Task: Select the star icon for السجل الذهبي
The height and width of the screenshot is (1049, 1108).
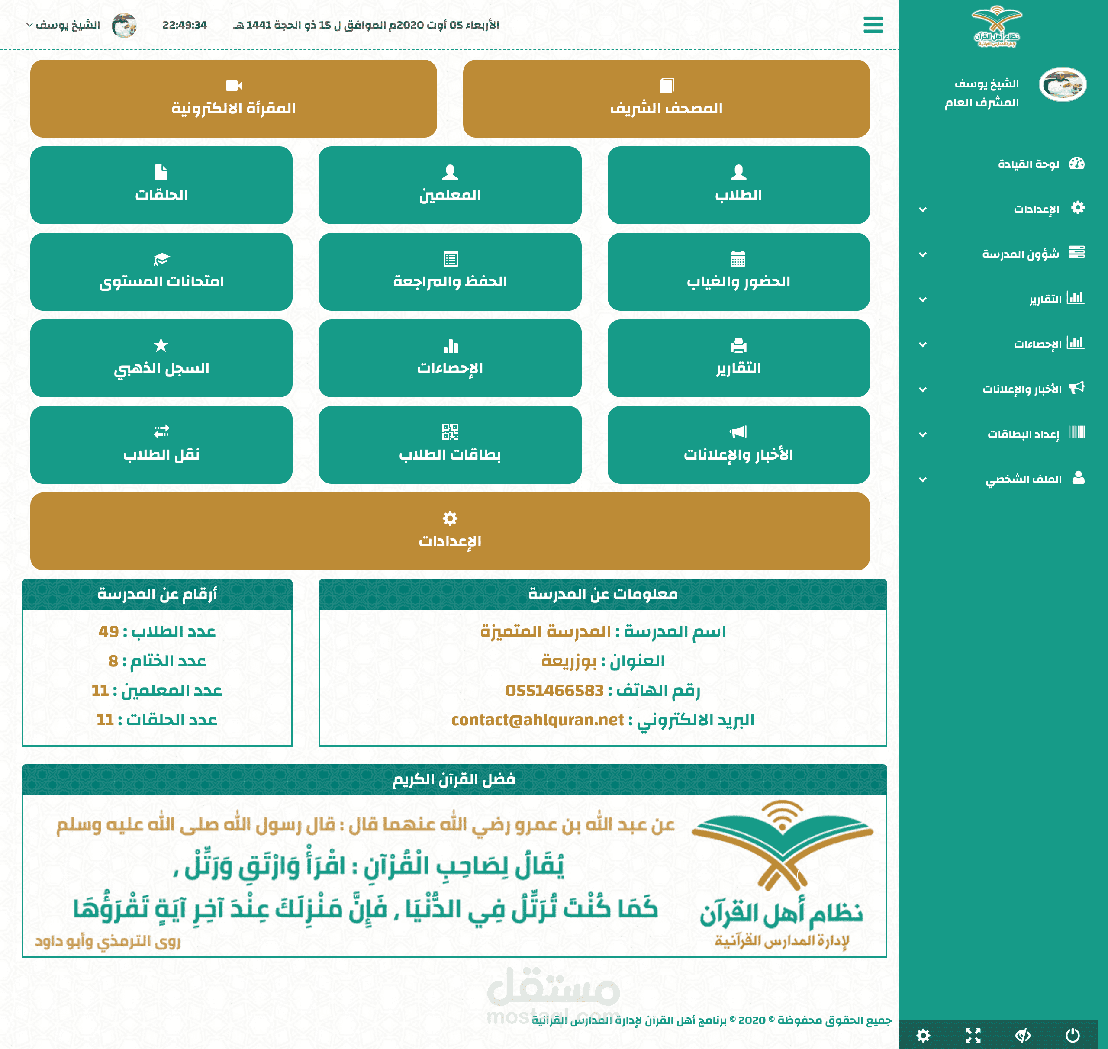Action: point(161,345)
